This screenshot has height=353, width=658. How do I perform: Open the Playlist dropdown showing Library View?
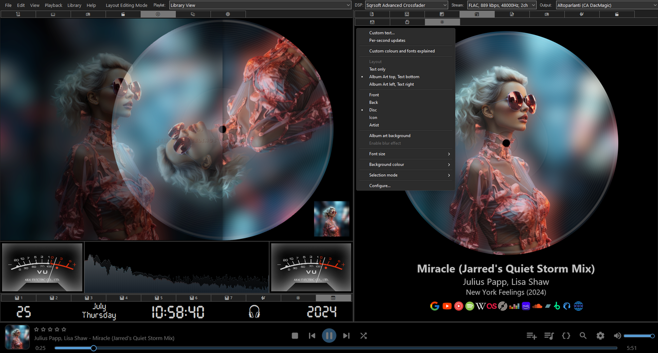coord(260,5)
